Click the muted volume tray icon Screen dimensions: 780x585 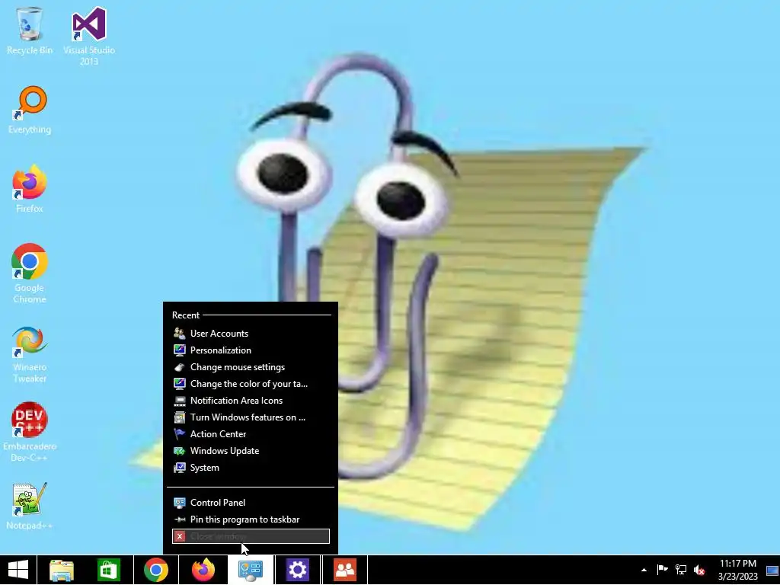[x=699, y=570]
